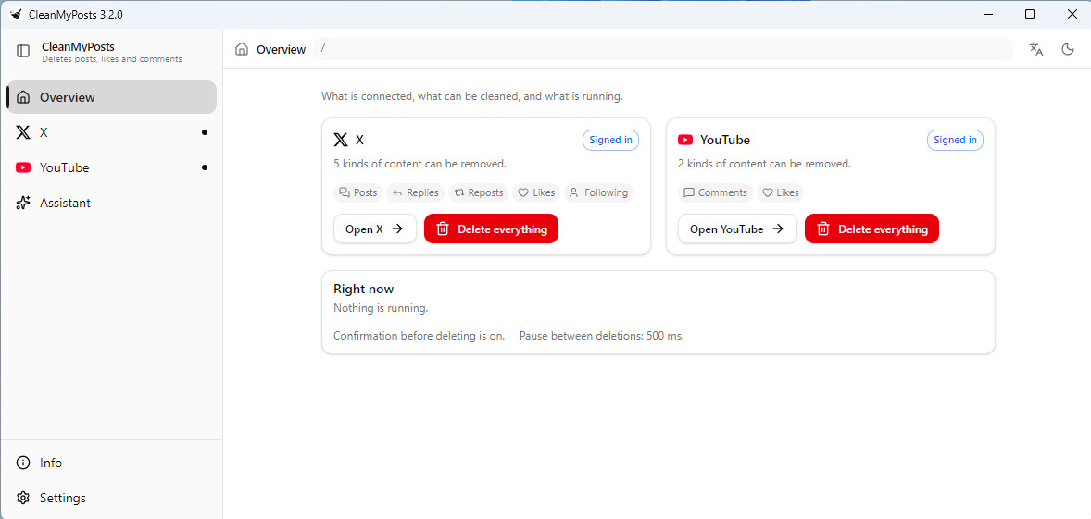Select the Comments chip on YouTube card
This screenshot has height=519, width=1091.
715,192
